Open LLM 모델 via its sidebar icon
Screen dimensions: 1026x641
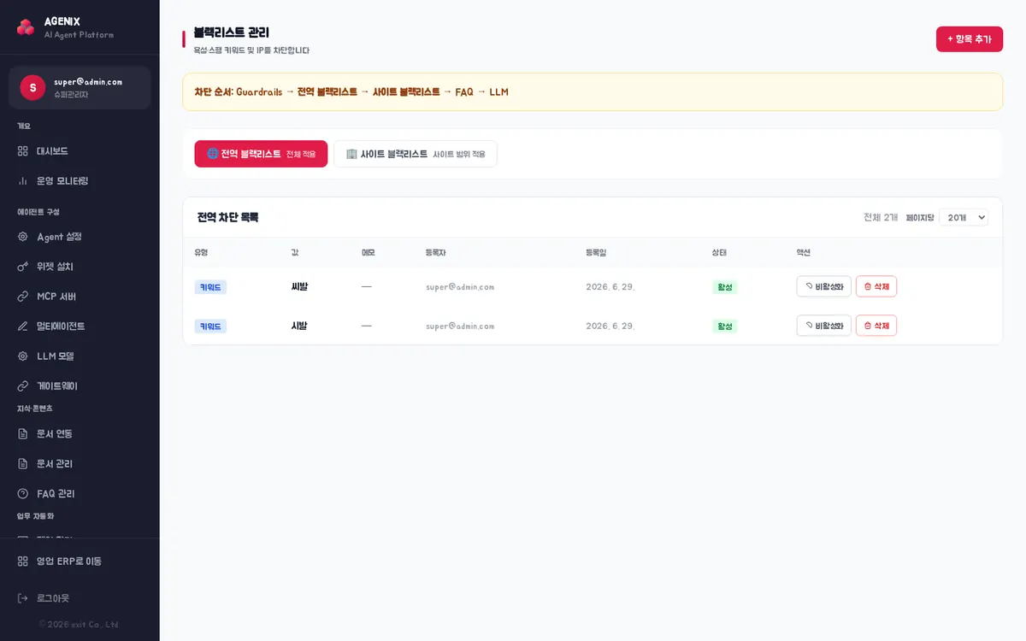tap(23, 356)
